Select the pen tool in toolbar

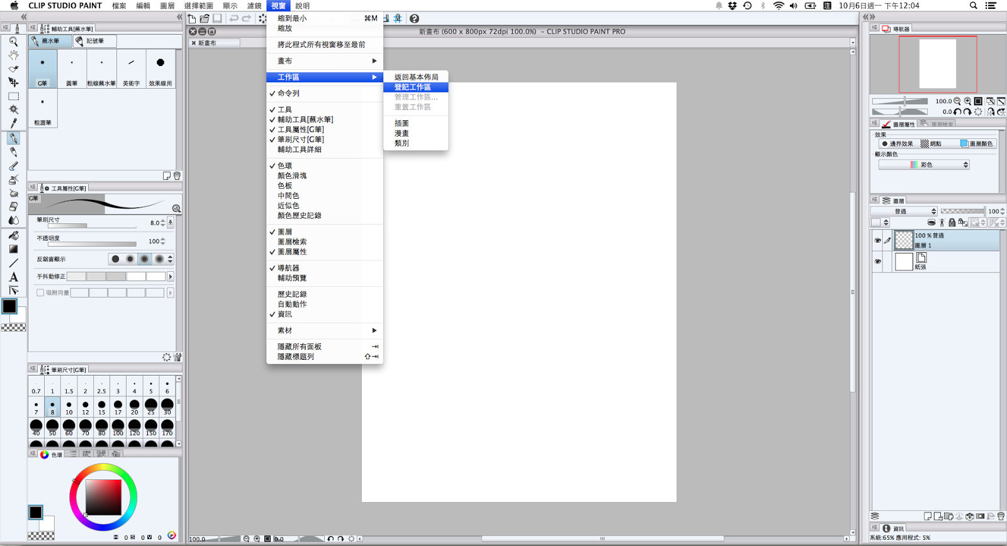(13, 138)
